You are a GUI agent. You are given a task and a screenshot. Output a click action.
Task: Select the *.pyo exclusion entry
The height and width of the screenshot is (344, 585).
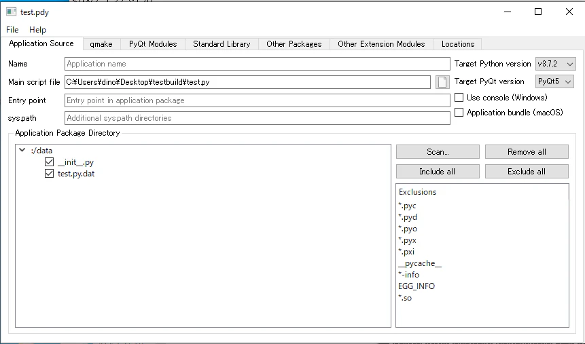[408, 229]
